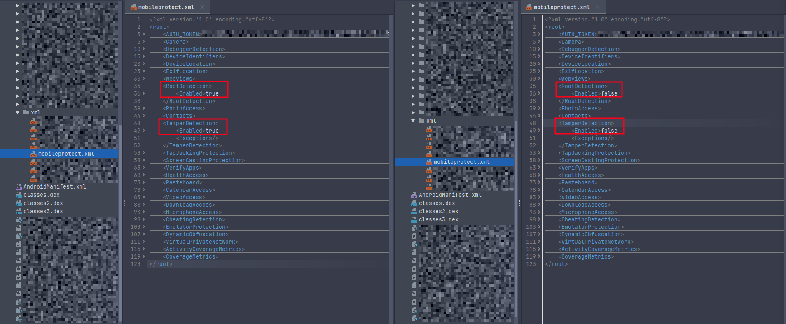Collapse the xml folder in right project tree
786x324 pixels.
(x=413, y=121)
